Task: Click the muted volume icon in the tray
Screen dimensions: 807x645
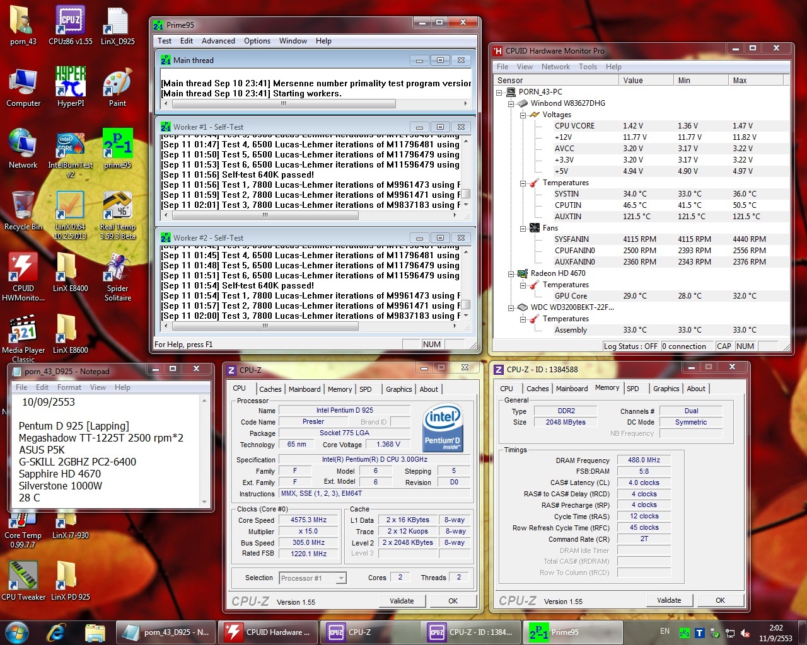Action: (745, 632)
